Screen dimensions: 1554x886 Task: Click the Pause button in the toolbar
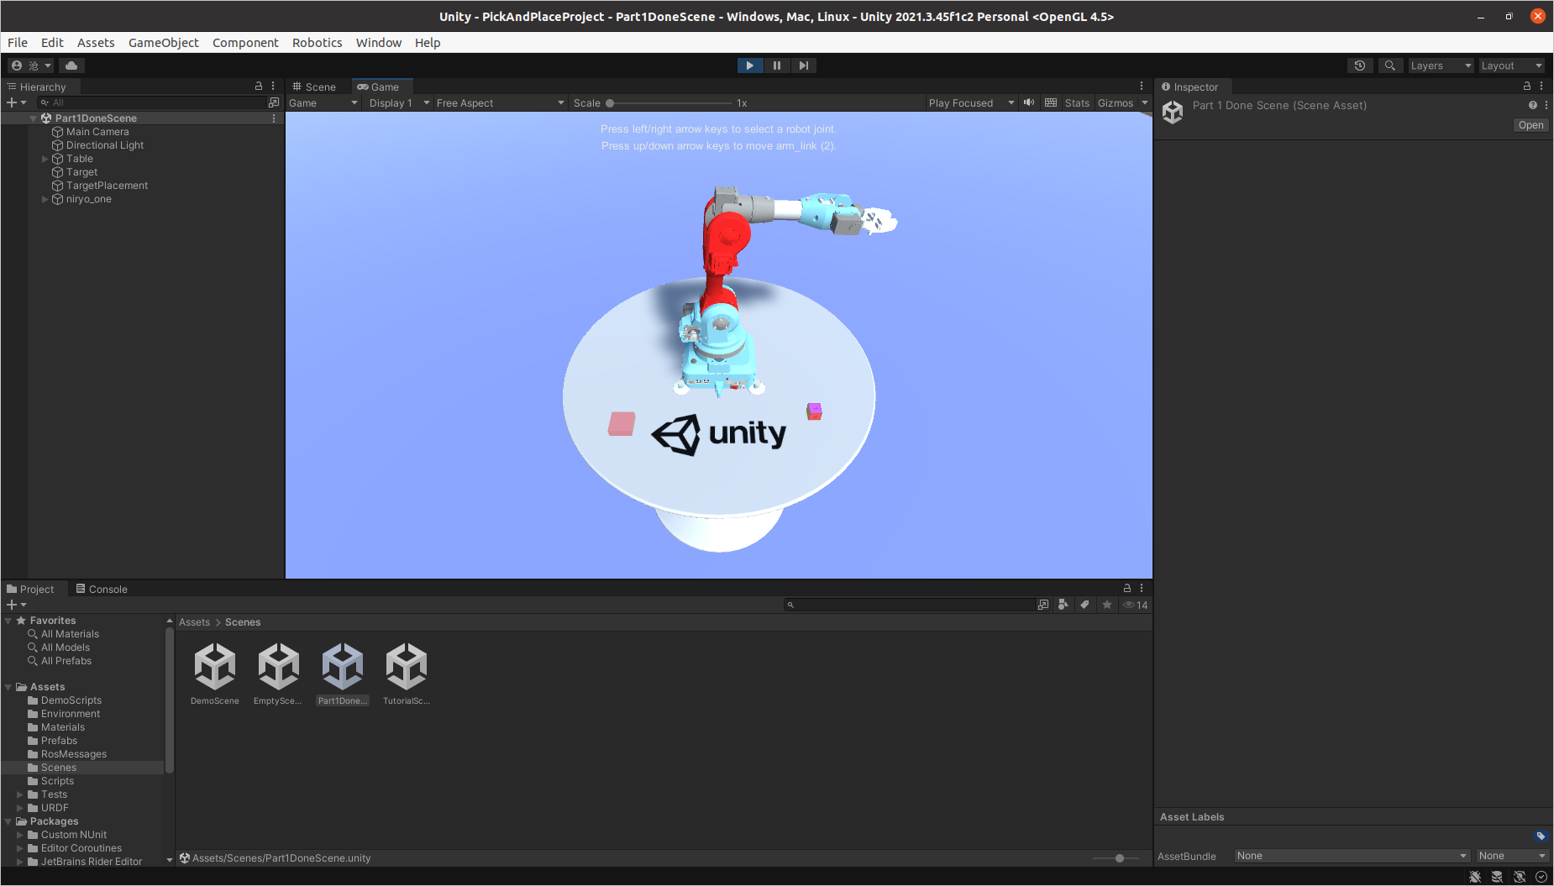point(777,66)
